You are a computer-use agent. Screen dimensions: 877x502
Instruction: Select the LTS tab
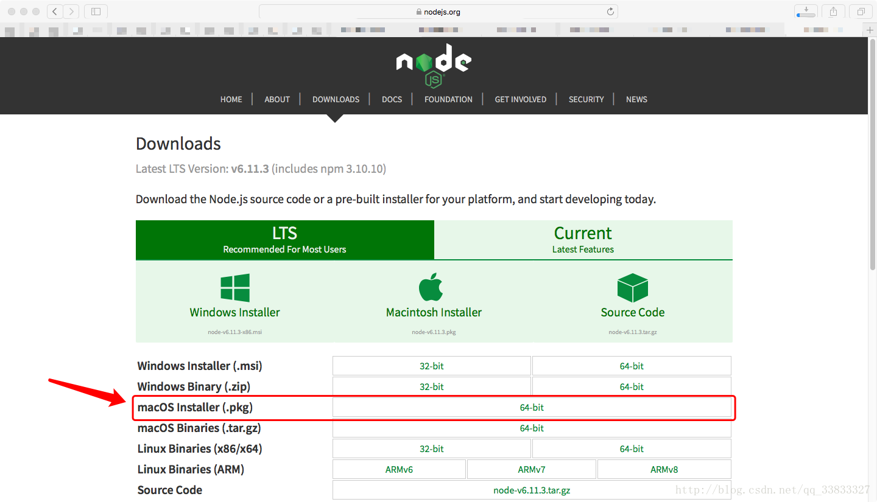point(285,240)
